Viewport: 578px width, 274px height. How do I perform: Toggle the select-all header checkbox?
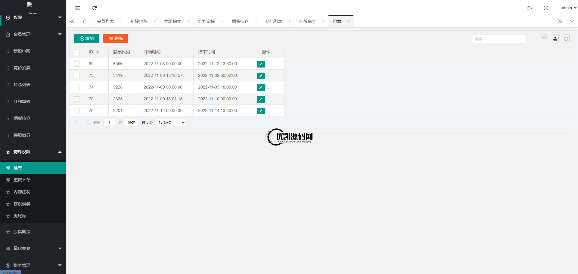pyautogui.click(x=77, y=52)
